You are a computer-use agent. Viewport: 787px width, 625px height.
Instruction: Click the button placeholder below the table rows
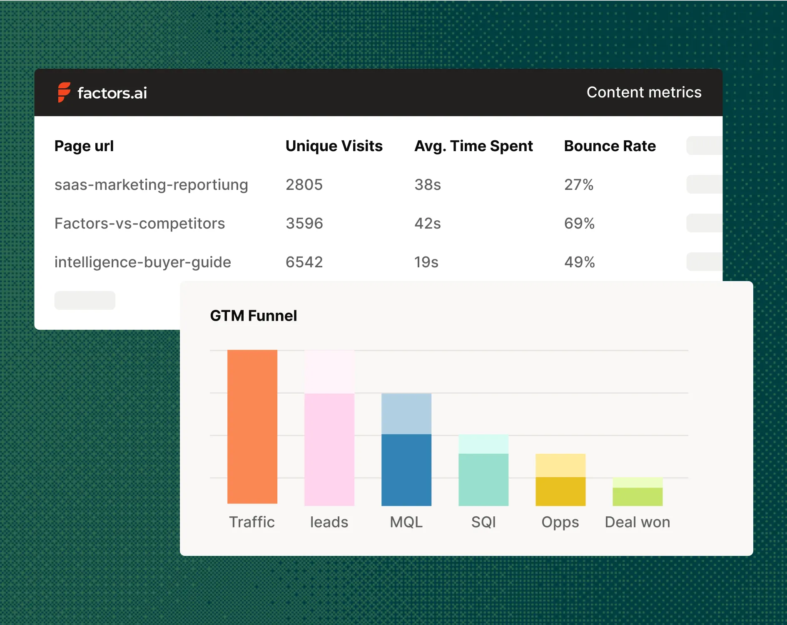[85, 300]
